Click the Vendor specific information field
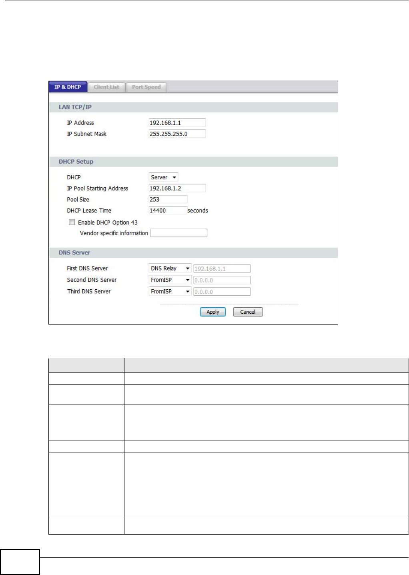The height and width of the screenshot is (575, 409). tap(178, 233)
